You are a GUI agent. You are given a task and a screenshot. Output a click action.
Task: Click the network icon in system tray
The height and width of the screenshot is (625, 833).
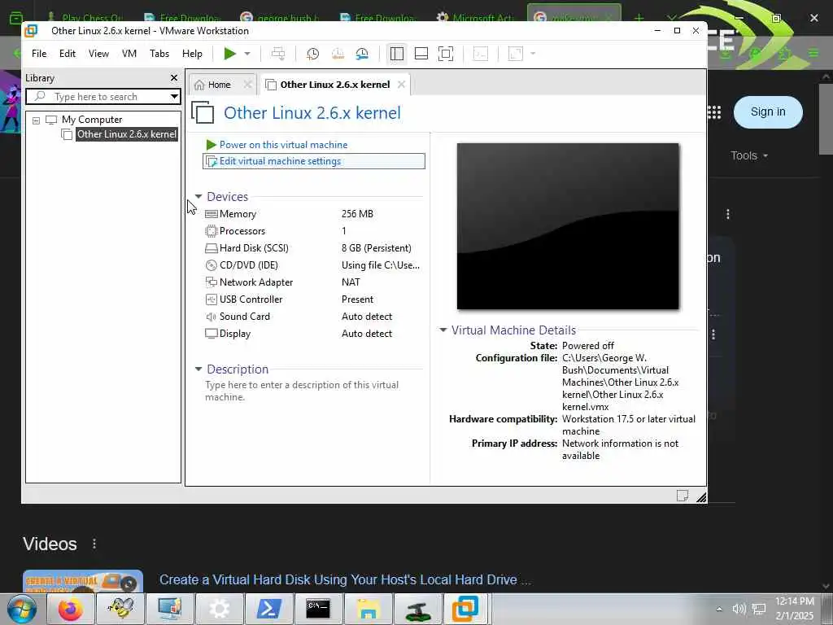(759, 609)
